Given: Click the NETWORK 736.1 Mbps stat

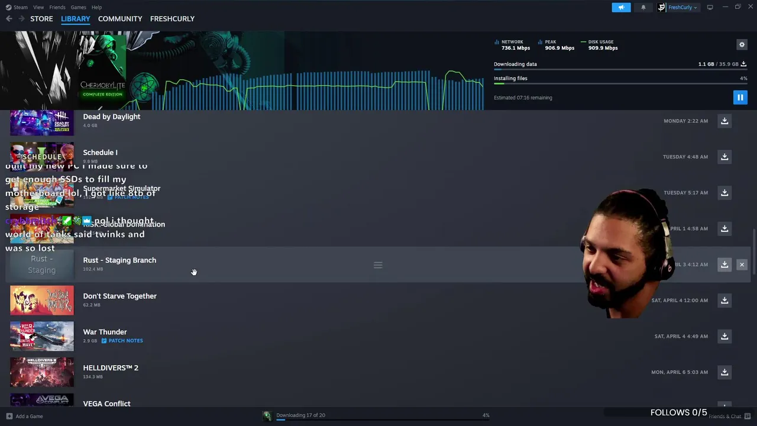Looking at the screenshot, I should [512, 45].
